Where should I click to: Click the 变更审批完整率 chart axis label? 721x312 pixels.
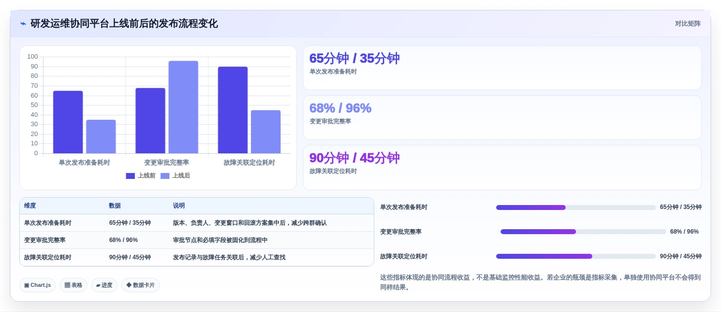point(167,163)
